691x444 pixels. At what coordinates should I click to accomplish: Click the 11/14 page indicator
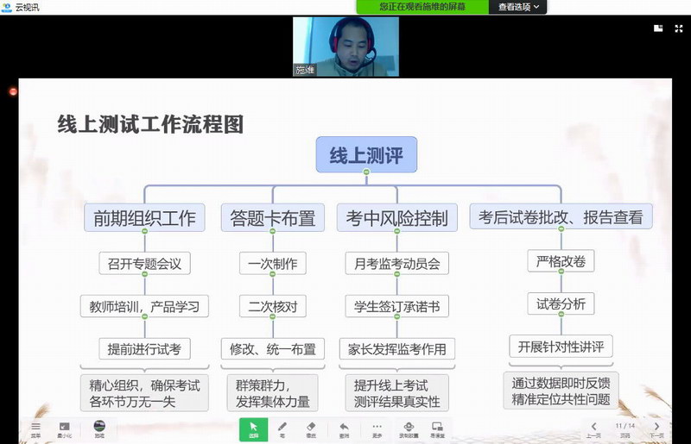pyautogui.click(x=624, y=427)
